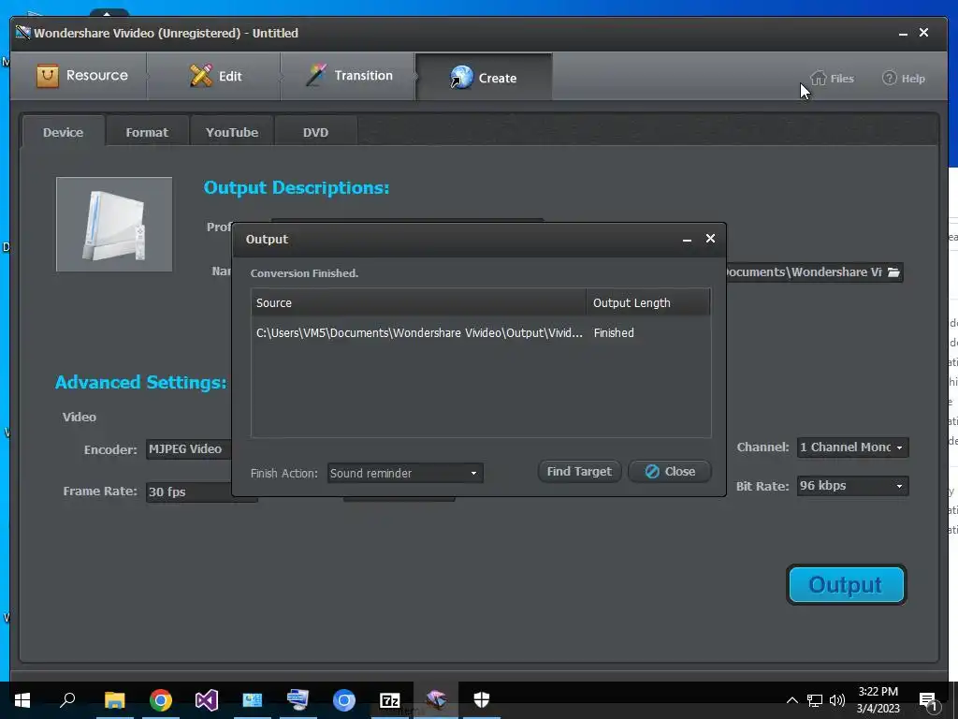The height and width of the screenshot is (719, 958).
Task: Launch Google Chrome from the taskbar
Action: coord(161,700)
